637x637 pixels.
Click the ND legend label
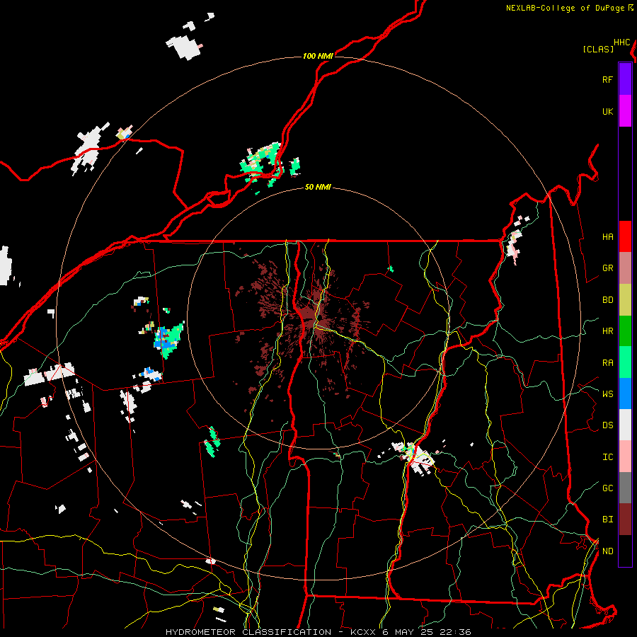pyautogui.click(x=607, y=551)
